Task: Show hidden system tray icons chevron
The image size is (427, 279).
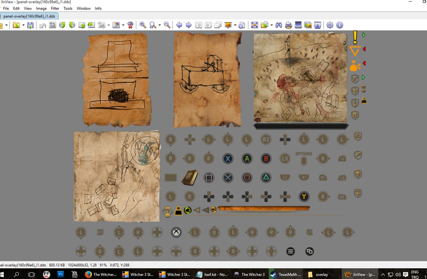Action: pos(384,275)
